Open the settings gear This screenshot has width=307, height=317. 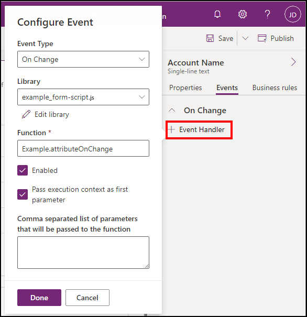click(243, 14)
